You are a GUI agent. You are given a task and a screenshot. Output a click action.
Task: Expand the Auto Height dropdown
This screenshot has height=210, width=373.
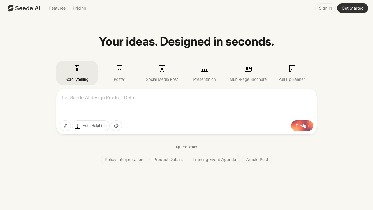tap(91, 126)
